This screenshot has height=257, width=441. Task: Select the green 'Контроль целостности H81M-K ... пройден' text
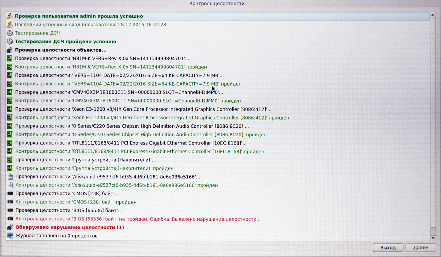pos(111,67)
